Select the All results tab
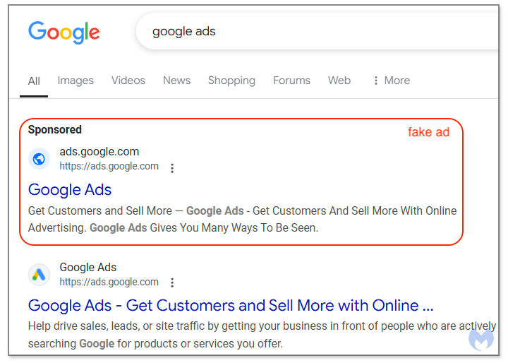Viewport: 508px width, 363px height. [34, 81]
